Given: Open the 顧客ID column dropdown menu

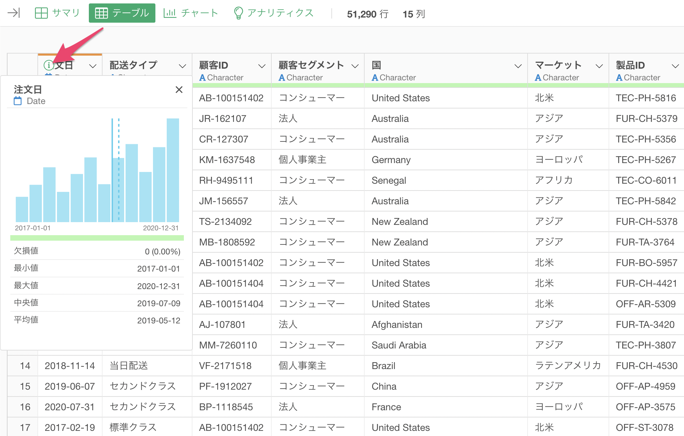Looking at the screenshot, I should [262, 66].
